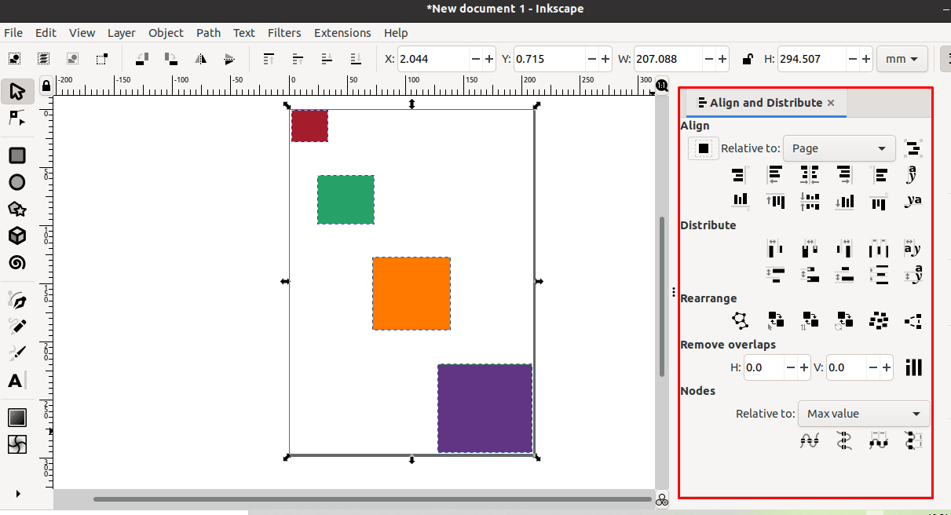Viewport: 951px width, 515px height.
Task: Toggle the layer lock icon above the ruler
Action: tap(46, 85)
